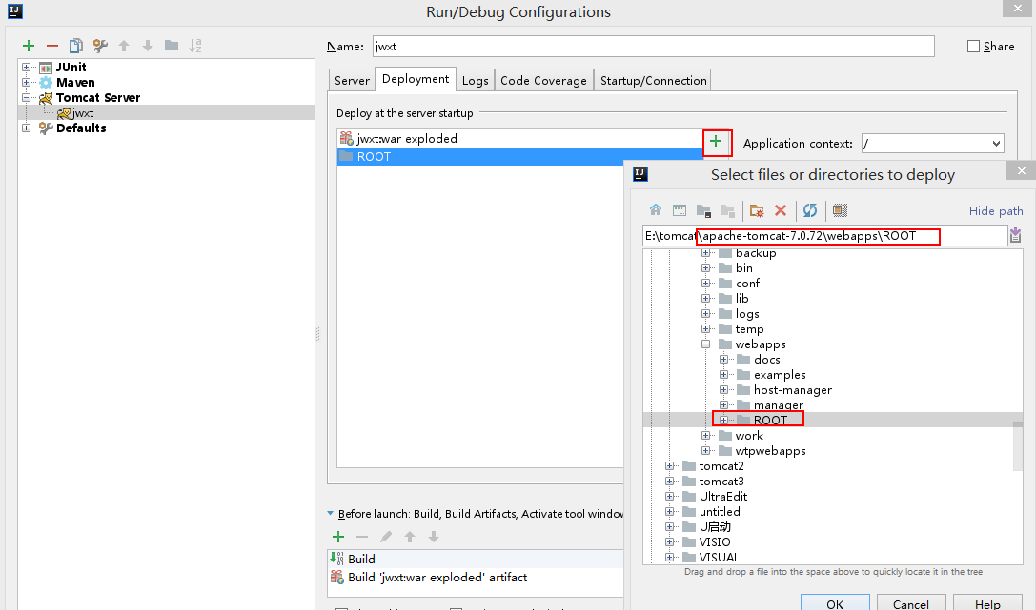1036x610 pixels.
Task: Expand the Defaults node
Action: (x=26, y=128)
